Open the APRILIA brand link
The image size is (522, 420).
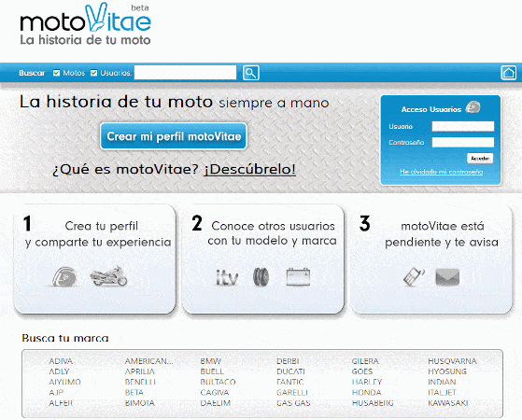pyautogui.click(x=140, y=371)
